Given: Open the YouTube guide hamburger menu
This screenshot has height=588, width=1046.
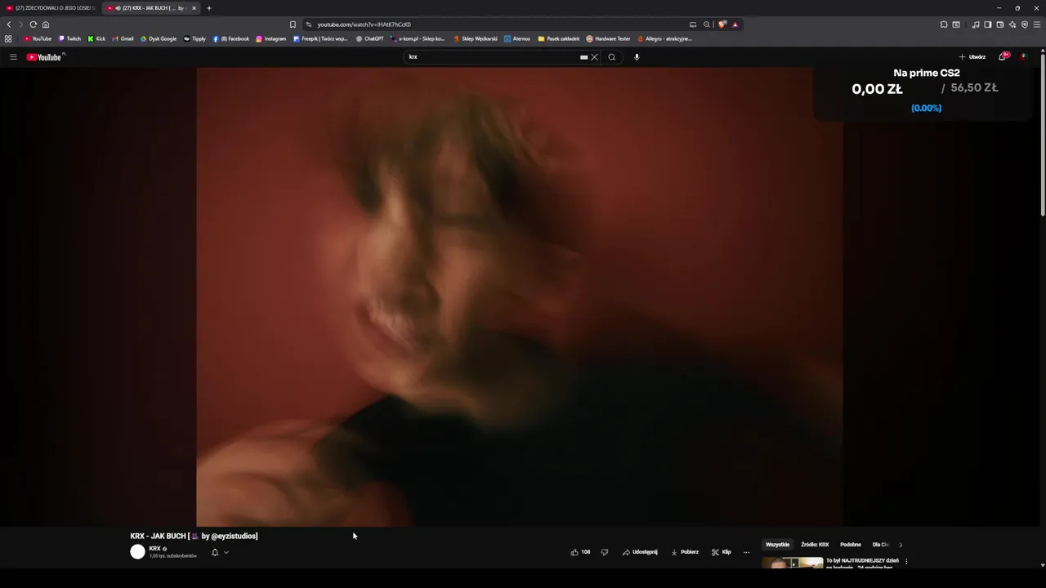Looking at the screenshot, I should [x=13, y=57].
